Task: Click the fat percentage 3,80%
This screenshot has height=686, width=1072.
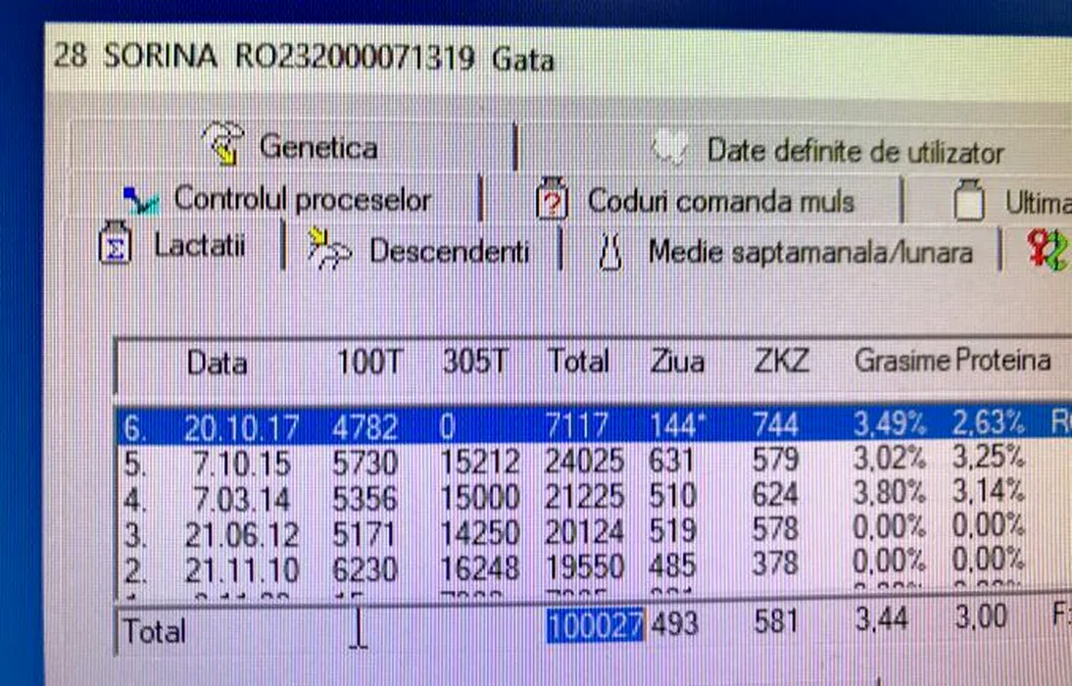Action: pos(890,492)
